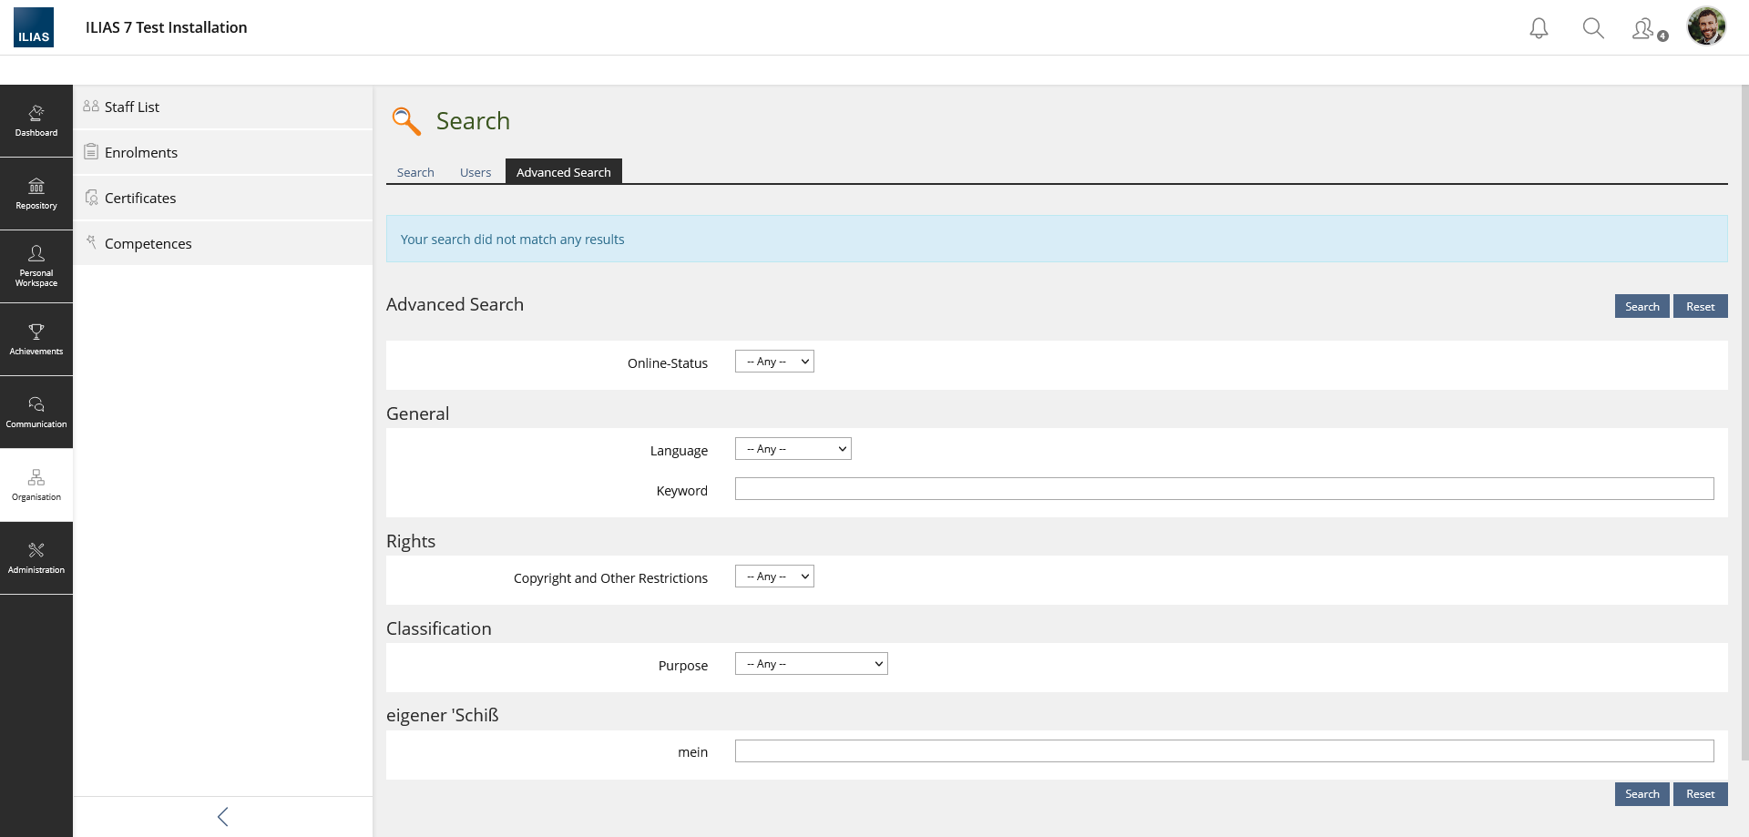1749x837 pixels.
Task: Open the Who is Online contacts icon
Action: point(1647,29)
